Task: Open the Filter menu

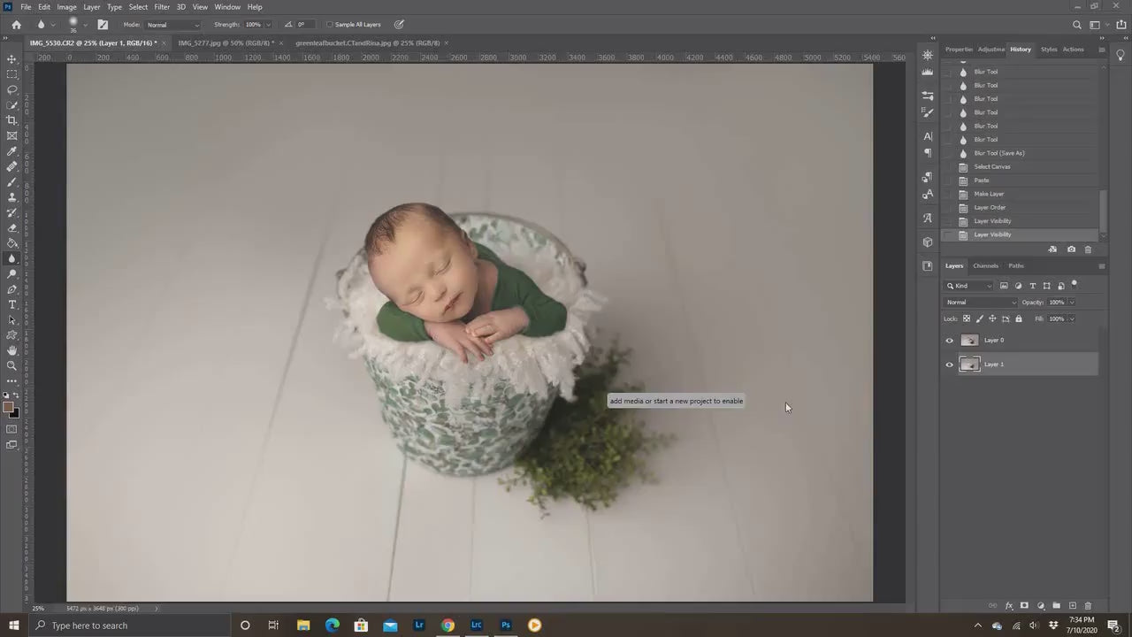Action: pyautogui.click(x=161, y=6)
